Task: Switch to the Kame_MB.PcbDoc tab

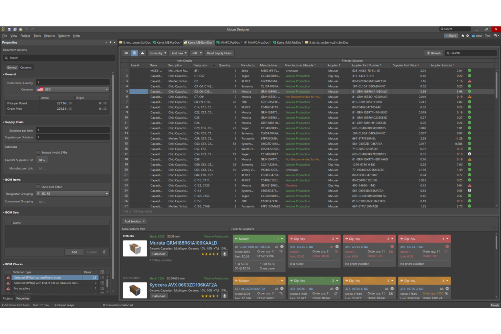Action: [167, 43]
